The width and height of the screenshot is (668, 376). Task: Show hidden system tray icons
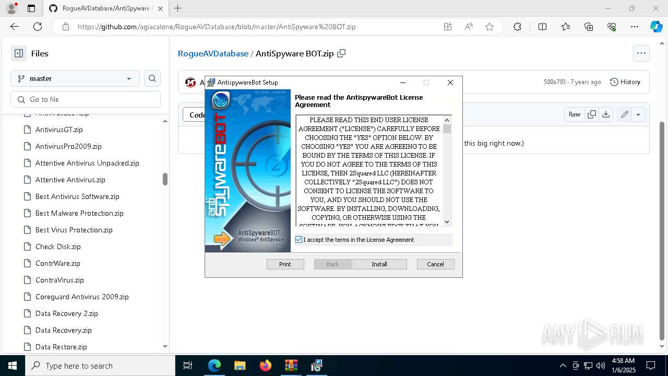pyautogui.click(x=563, y=366)
